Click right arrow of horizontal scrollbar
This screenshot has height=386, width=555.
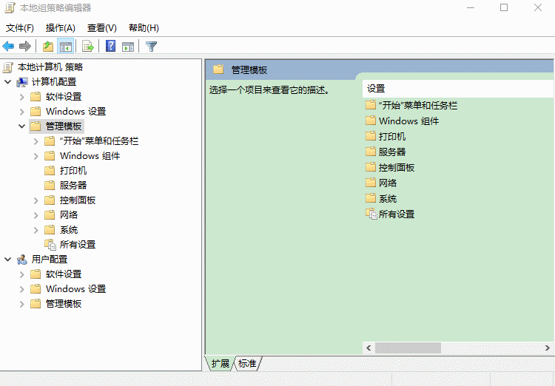[x=547, y=348]
